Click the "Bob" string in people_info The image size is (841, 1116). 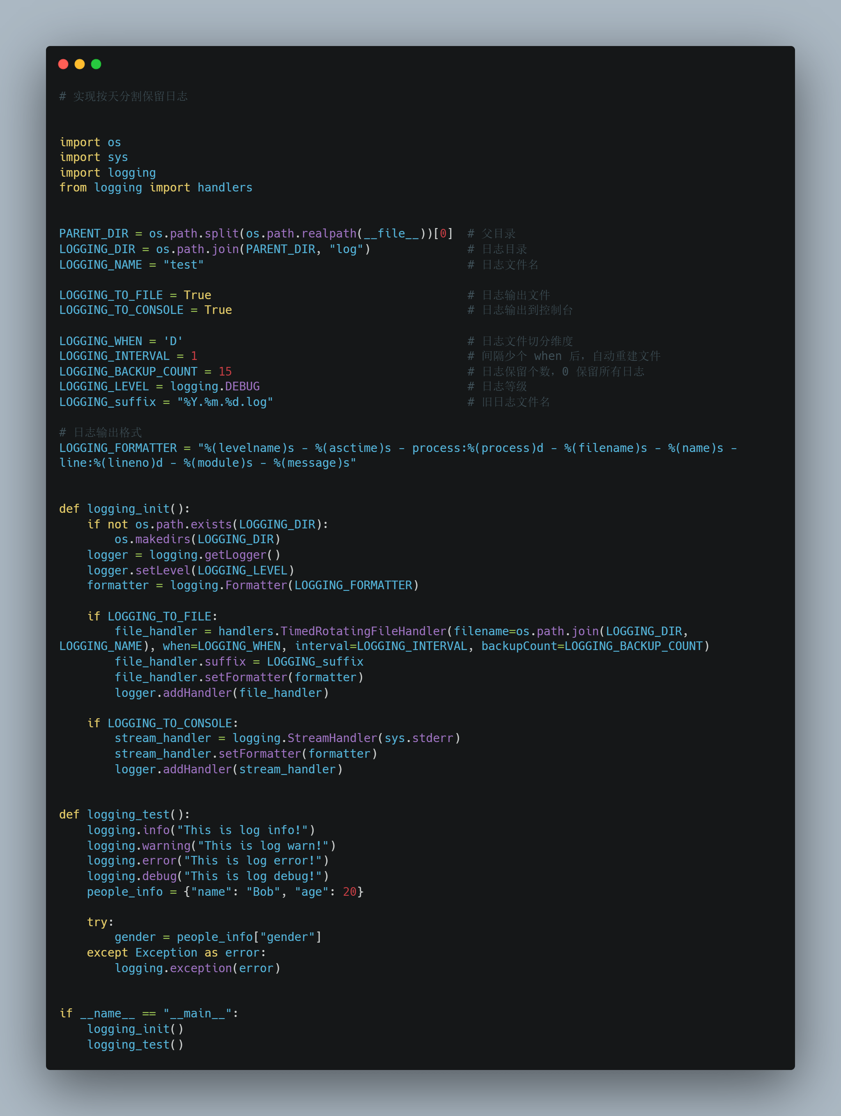coord(263,892)
